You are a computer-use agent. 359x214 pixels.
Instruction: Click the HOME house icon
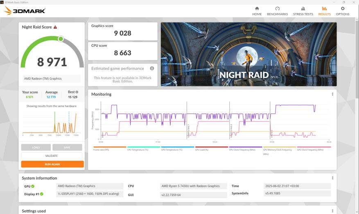coord(257,9)
